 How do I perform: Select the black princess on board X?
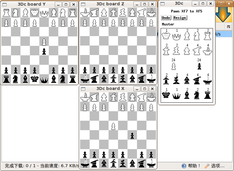click(x=123, y=163)
